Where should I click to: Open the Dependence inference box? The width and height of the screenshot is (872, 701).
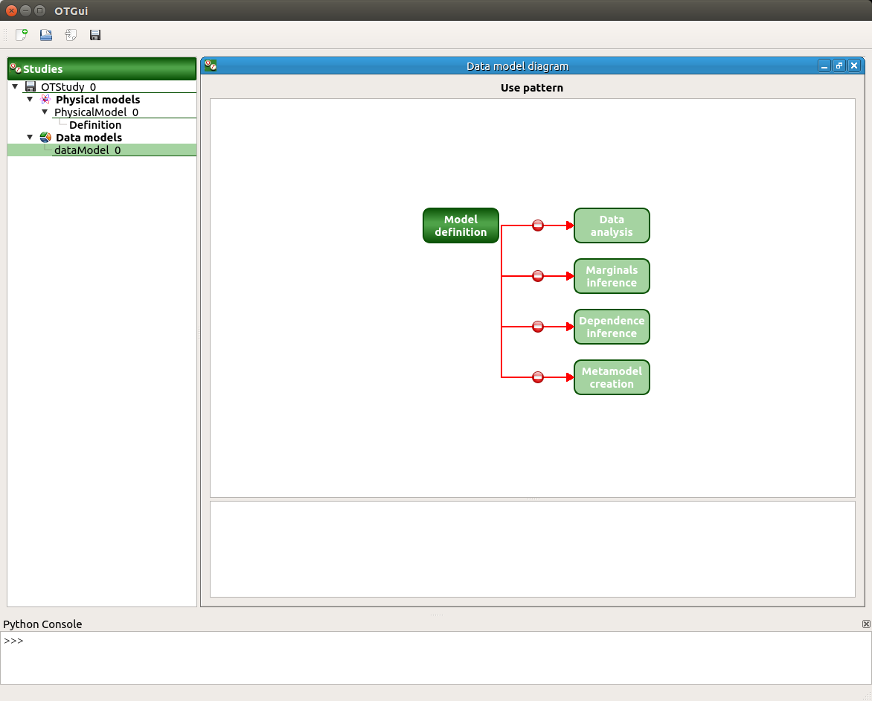(612, 327)
